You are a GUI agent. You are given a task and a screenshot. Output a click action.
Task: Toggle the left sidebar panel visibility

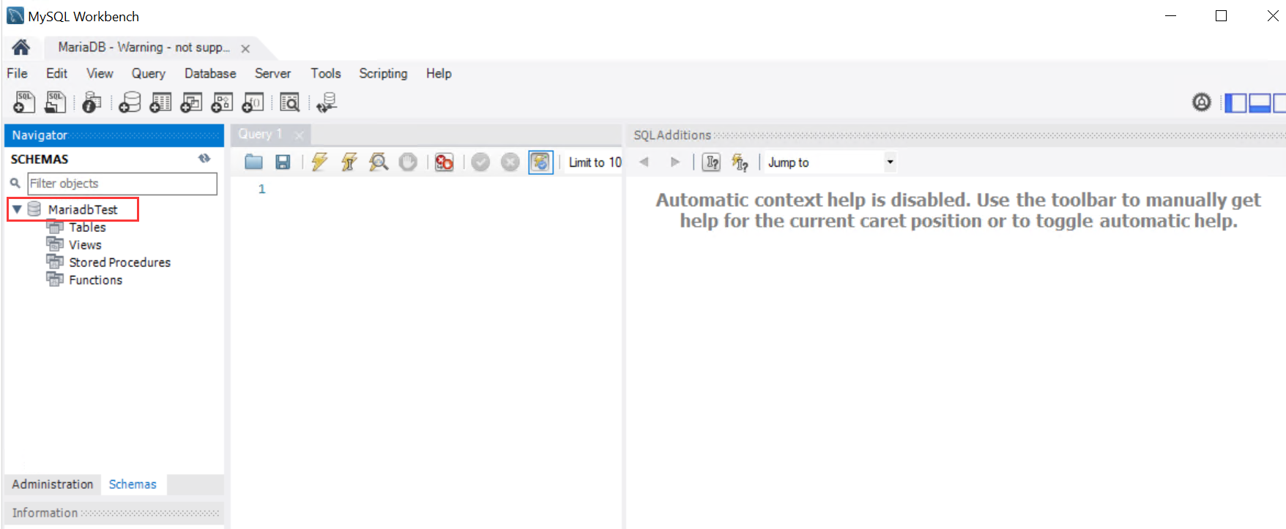[x=1235, y=103]
